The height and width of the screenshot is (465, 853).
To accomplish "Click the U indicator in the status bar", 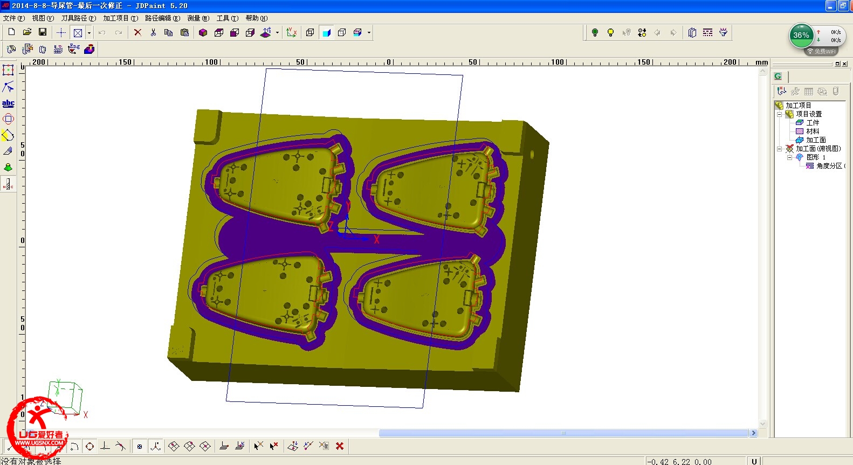I will tap(754, 461).
